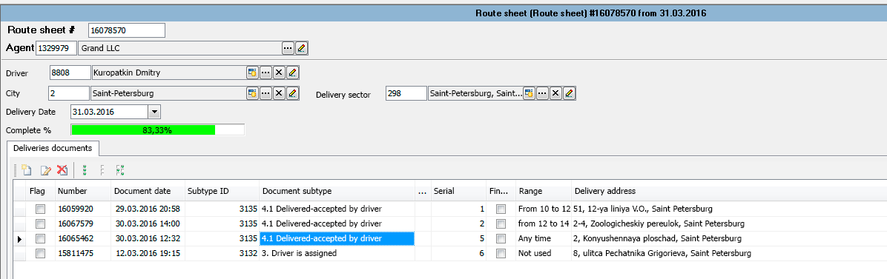Open Agent lookup ellipsis button
887x279 pixels.
pyautogui.click(x=288, y=49)
